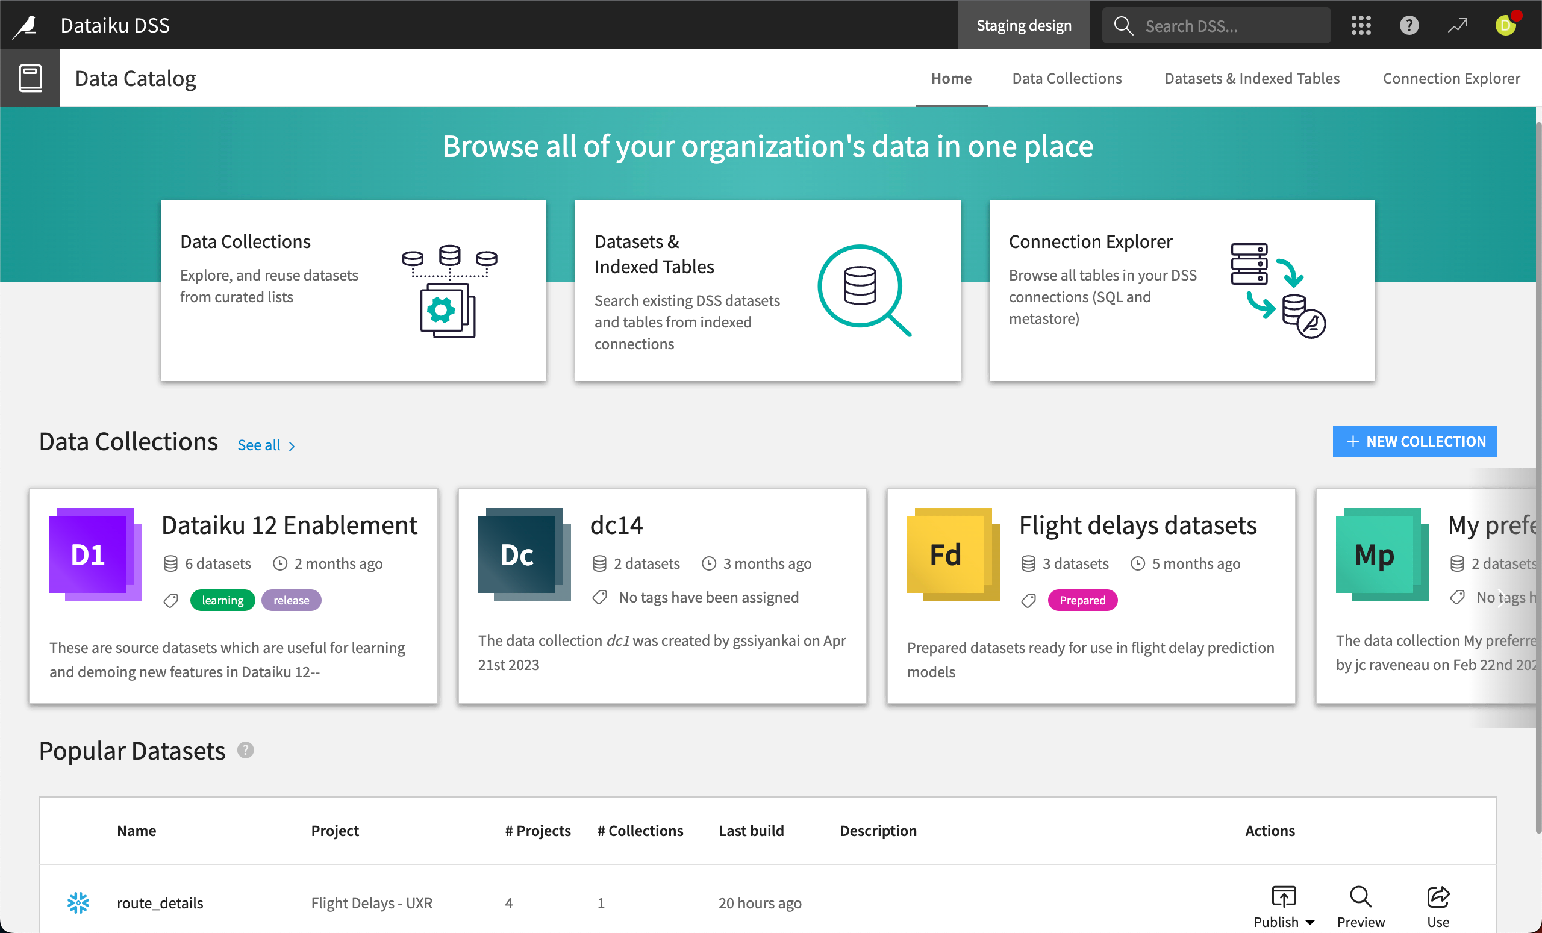Switch to the Home tab
Image resolution: width=1542 pixels, height=933 pixels.
[x=951, y=78]
